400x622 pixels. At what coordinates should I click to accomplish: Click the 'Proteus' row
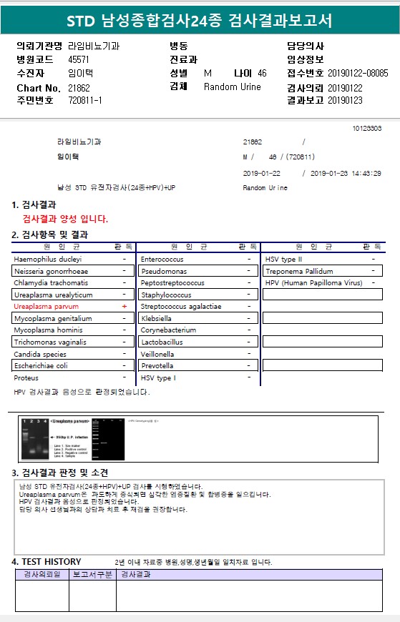(74, 377)
